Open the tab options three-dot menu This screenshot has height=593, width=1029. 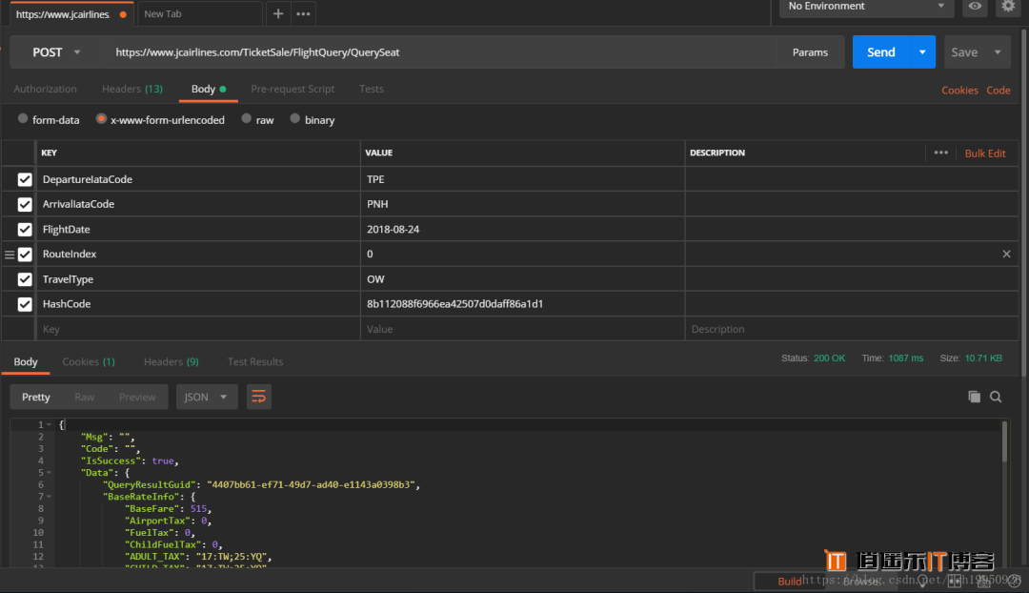[x=303, y=13]
